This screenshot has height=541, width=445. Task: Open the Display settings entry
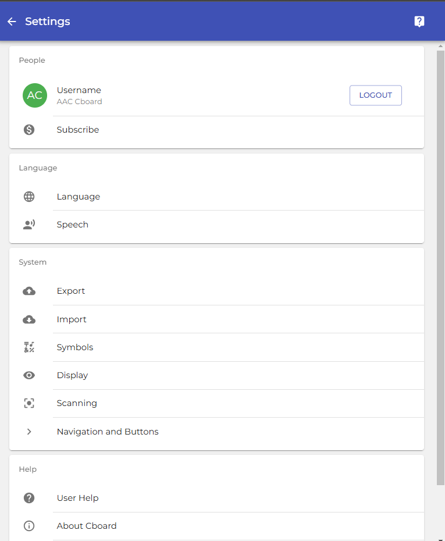point(72,375)
